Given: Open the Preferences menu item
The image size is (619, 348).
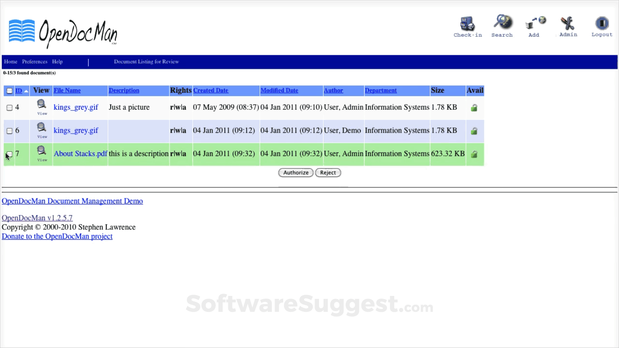Looking at the screenshot, I should (x=34, y=62).
